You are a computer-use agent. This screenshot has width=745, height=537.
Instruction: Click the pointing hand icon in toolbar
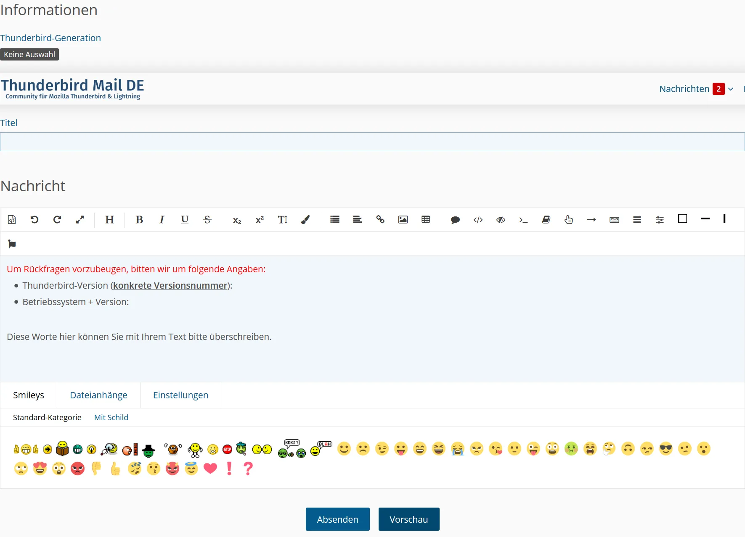[x=569, y=219]
